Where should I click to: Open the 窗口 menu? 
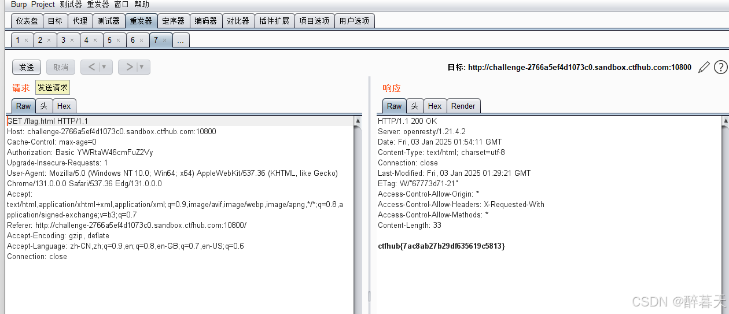click(x=122, y=4)
